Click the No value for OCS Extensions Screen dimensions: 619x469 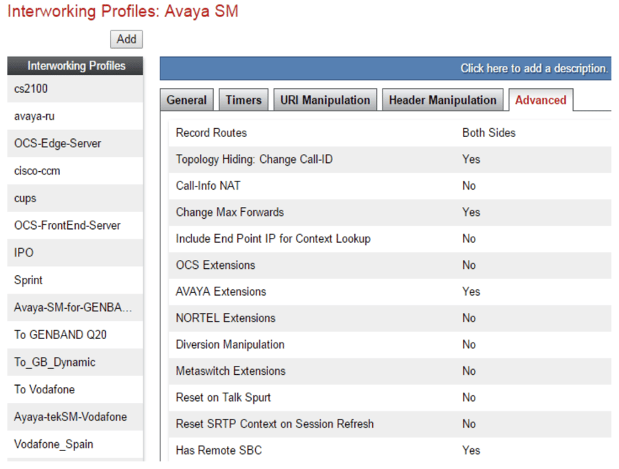469,265
